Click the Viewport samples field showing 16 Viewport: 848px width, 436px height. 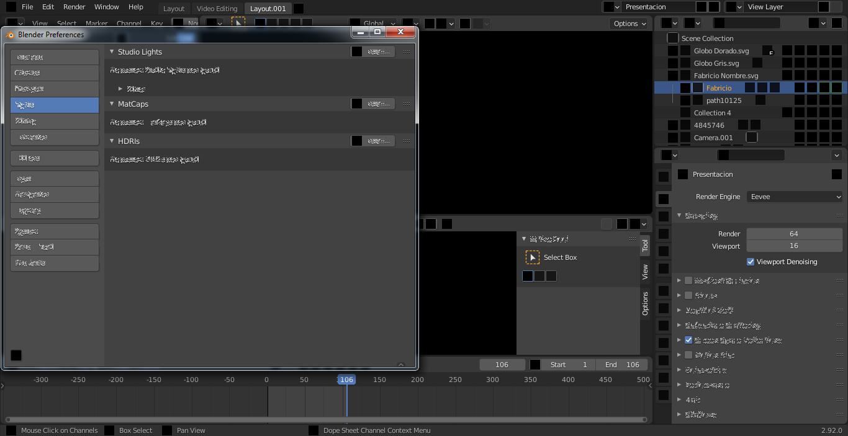794,246
